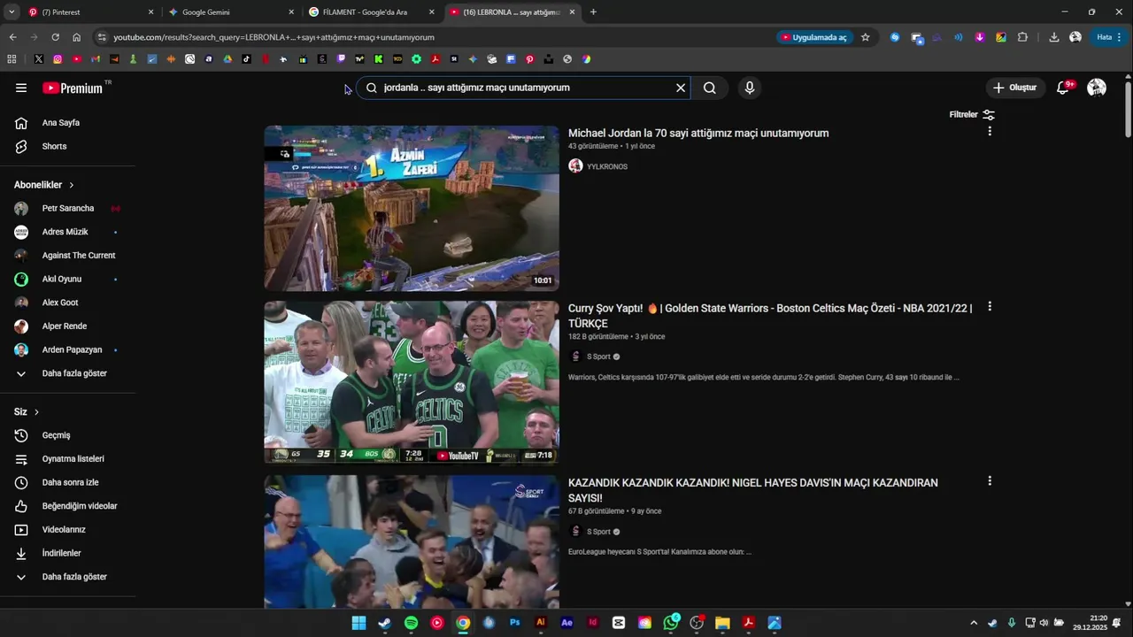Switch to FİLAMENT Google search tab

click(371, 12)
